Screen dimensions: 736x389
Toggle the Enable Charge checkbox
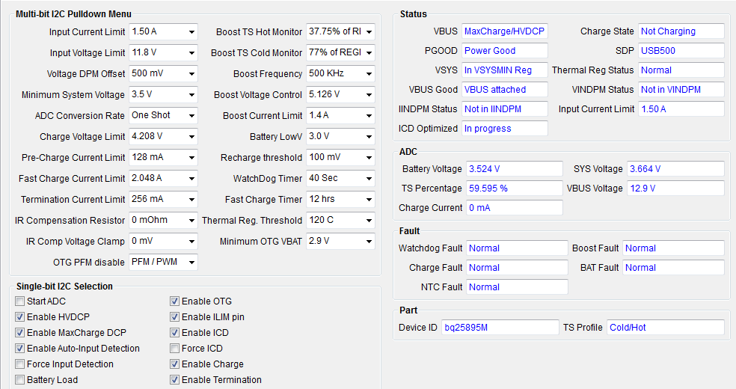(x=175, y=364)
